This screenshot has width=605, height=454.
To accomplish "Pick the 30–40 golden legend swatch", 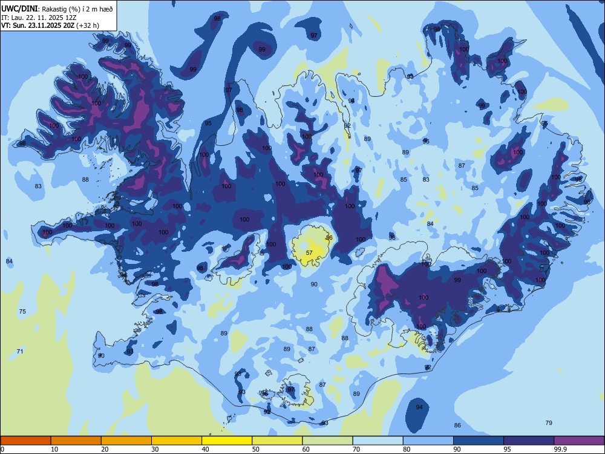I will [x=177, y=441].
